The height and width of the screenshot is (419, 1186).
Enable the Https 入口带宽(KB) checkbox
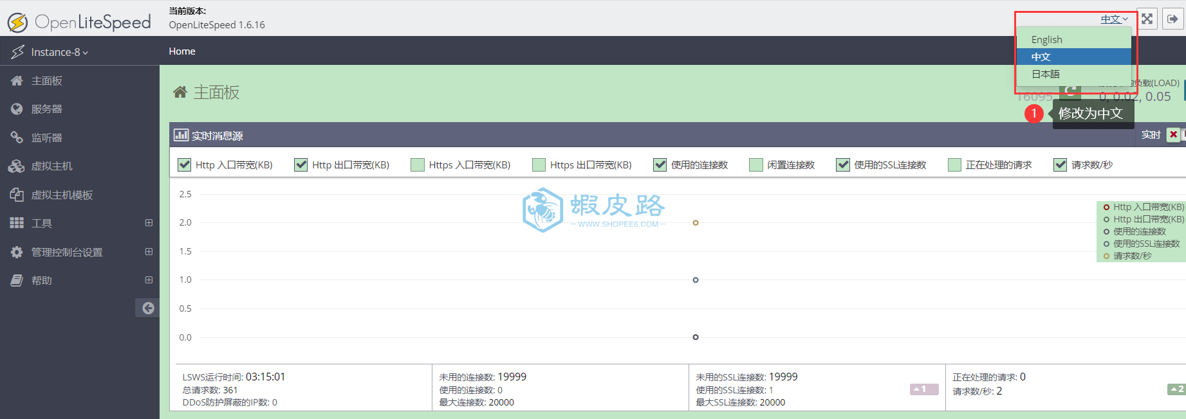click(418, 165)
